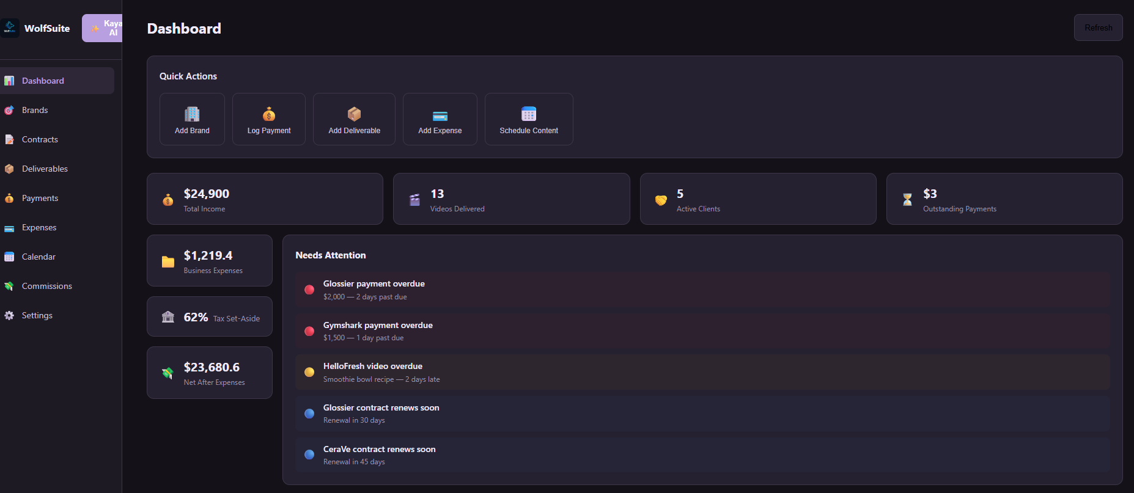Click the Outstanding Payments hourglass icon
Image resolution: width=1134 pixels, height=493 pixels.
(907, 200)
